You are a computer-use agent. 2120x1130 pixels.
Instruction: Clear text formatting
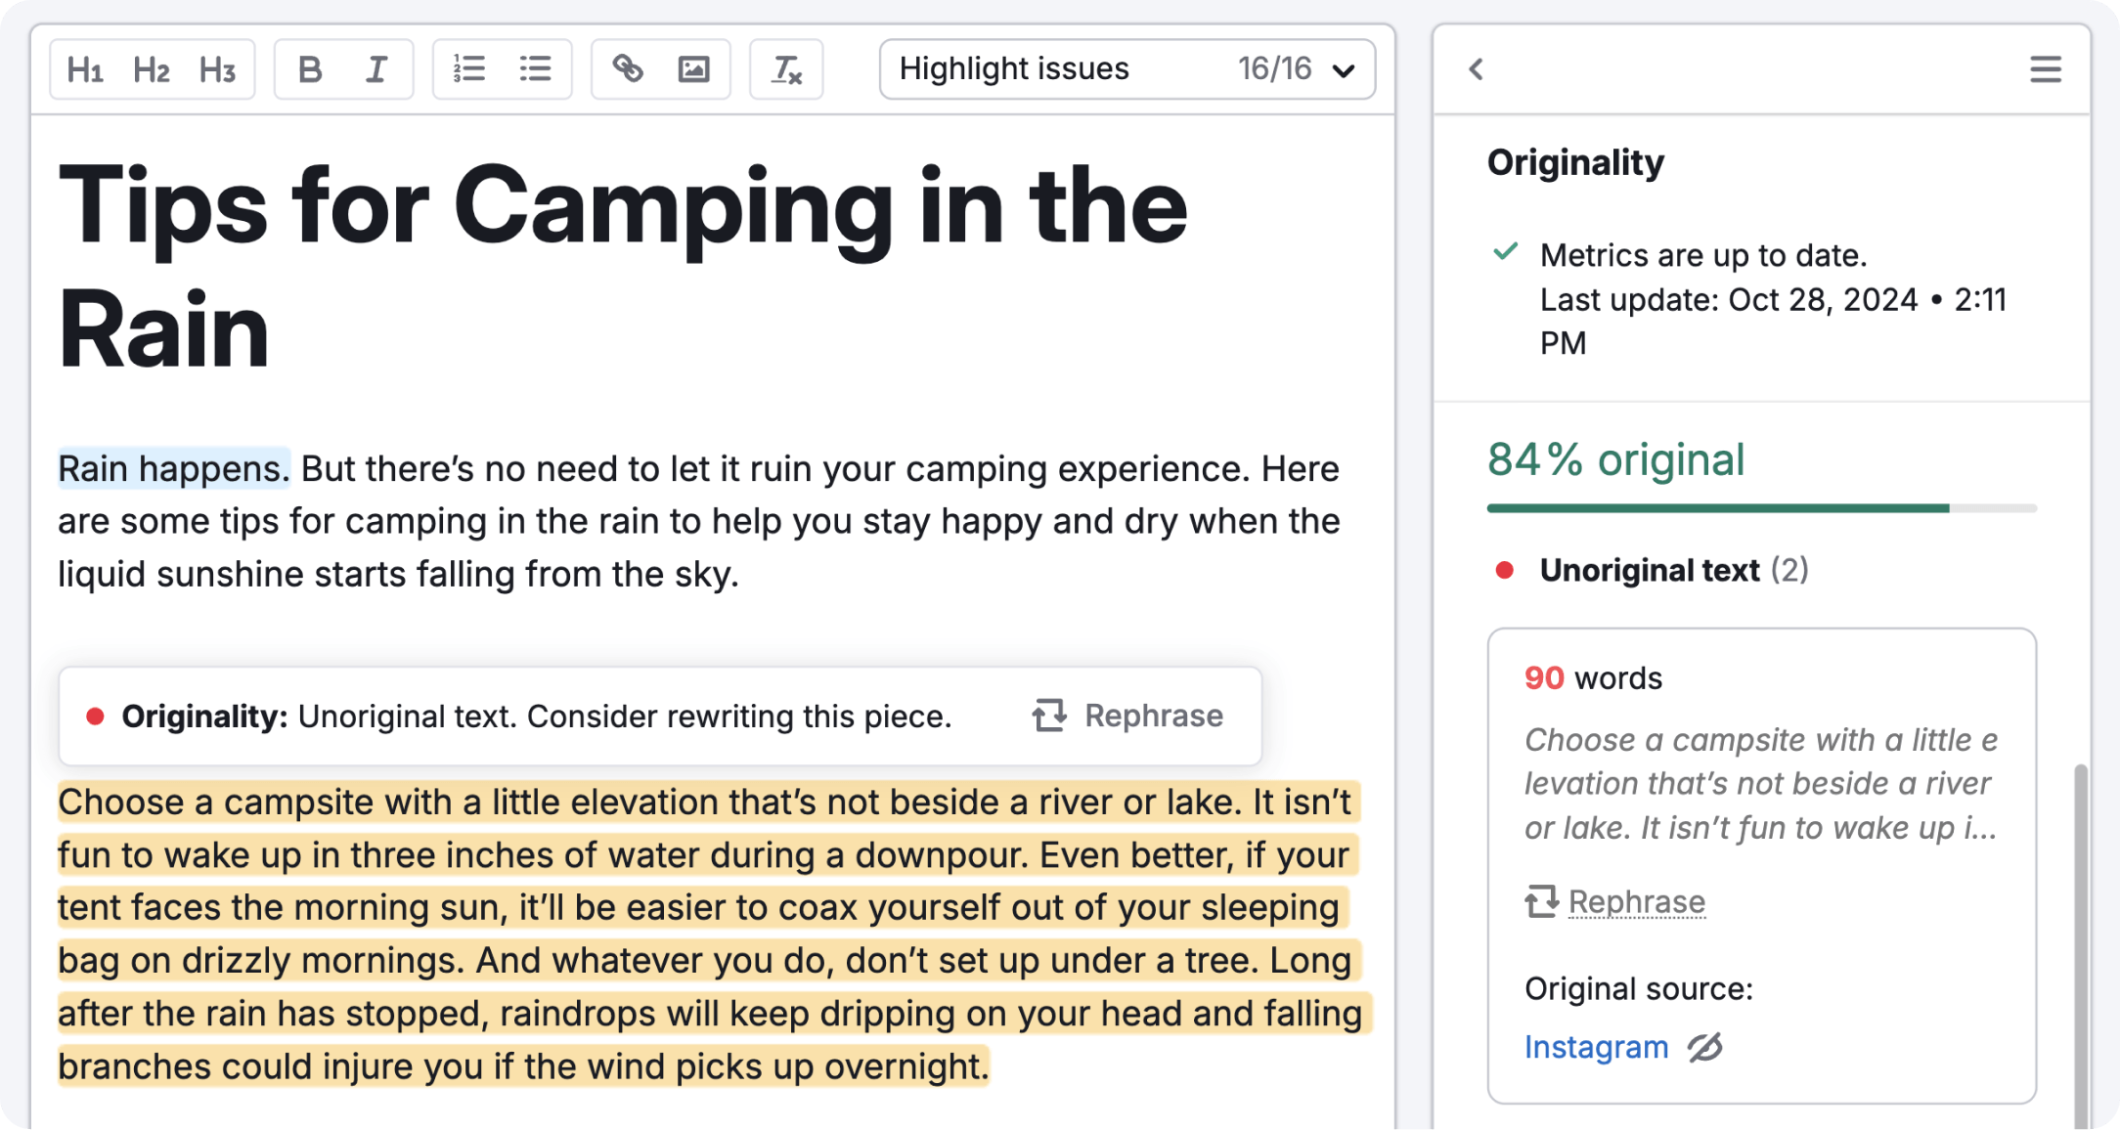pos(786,68)
